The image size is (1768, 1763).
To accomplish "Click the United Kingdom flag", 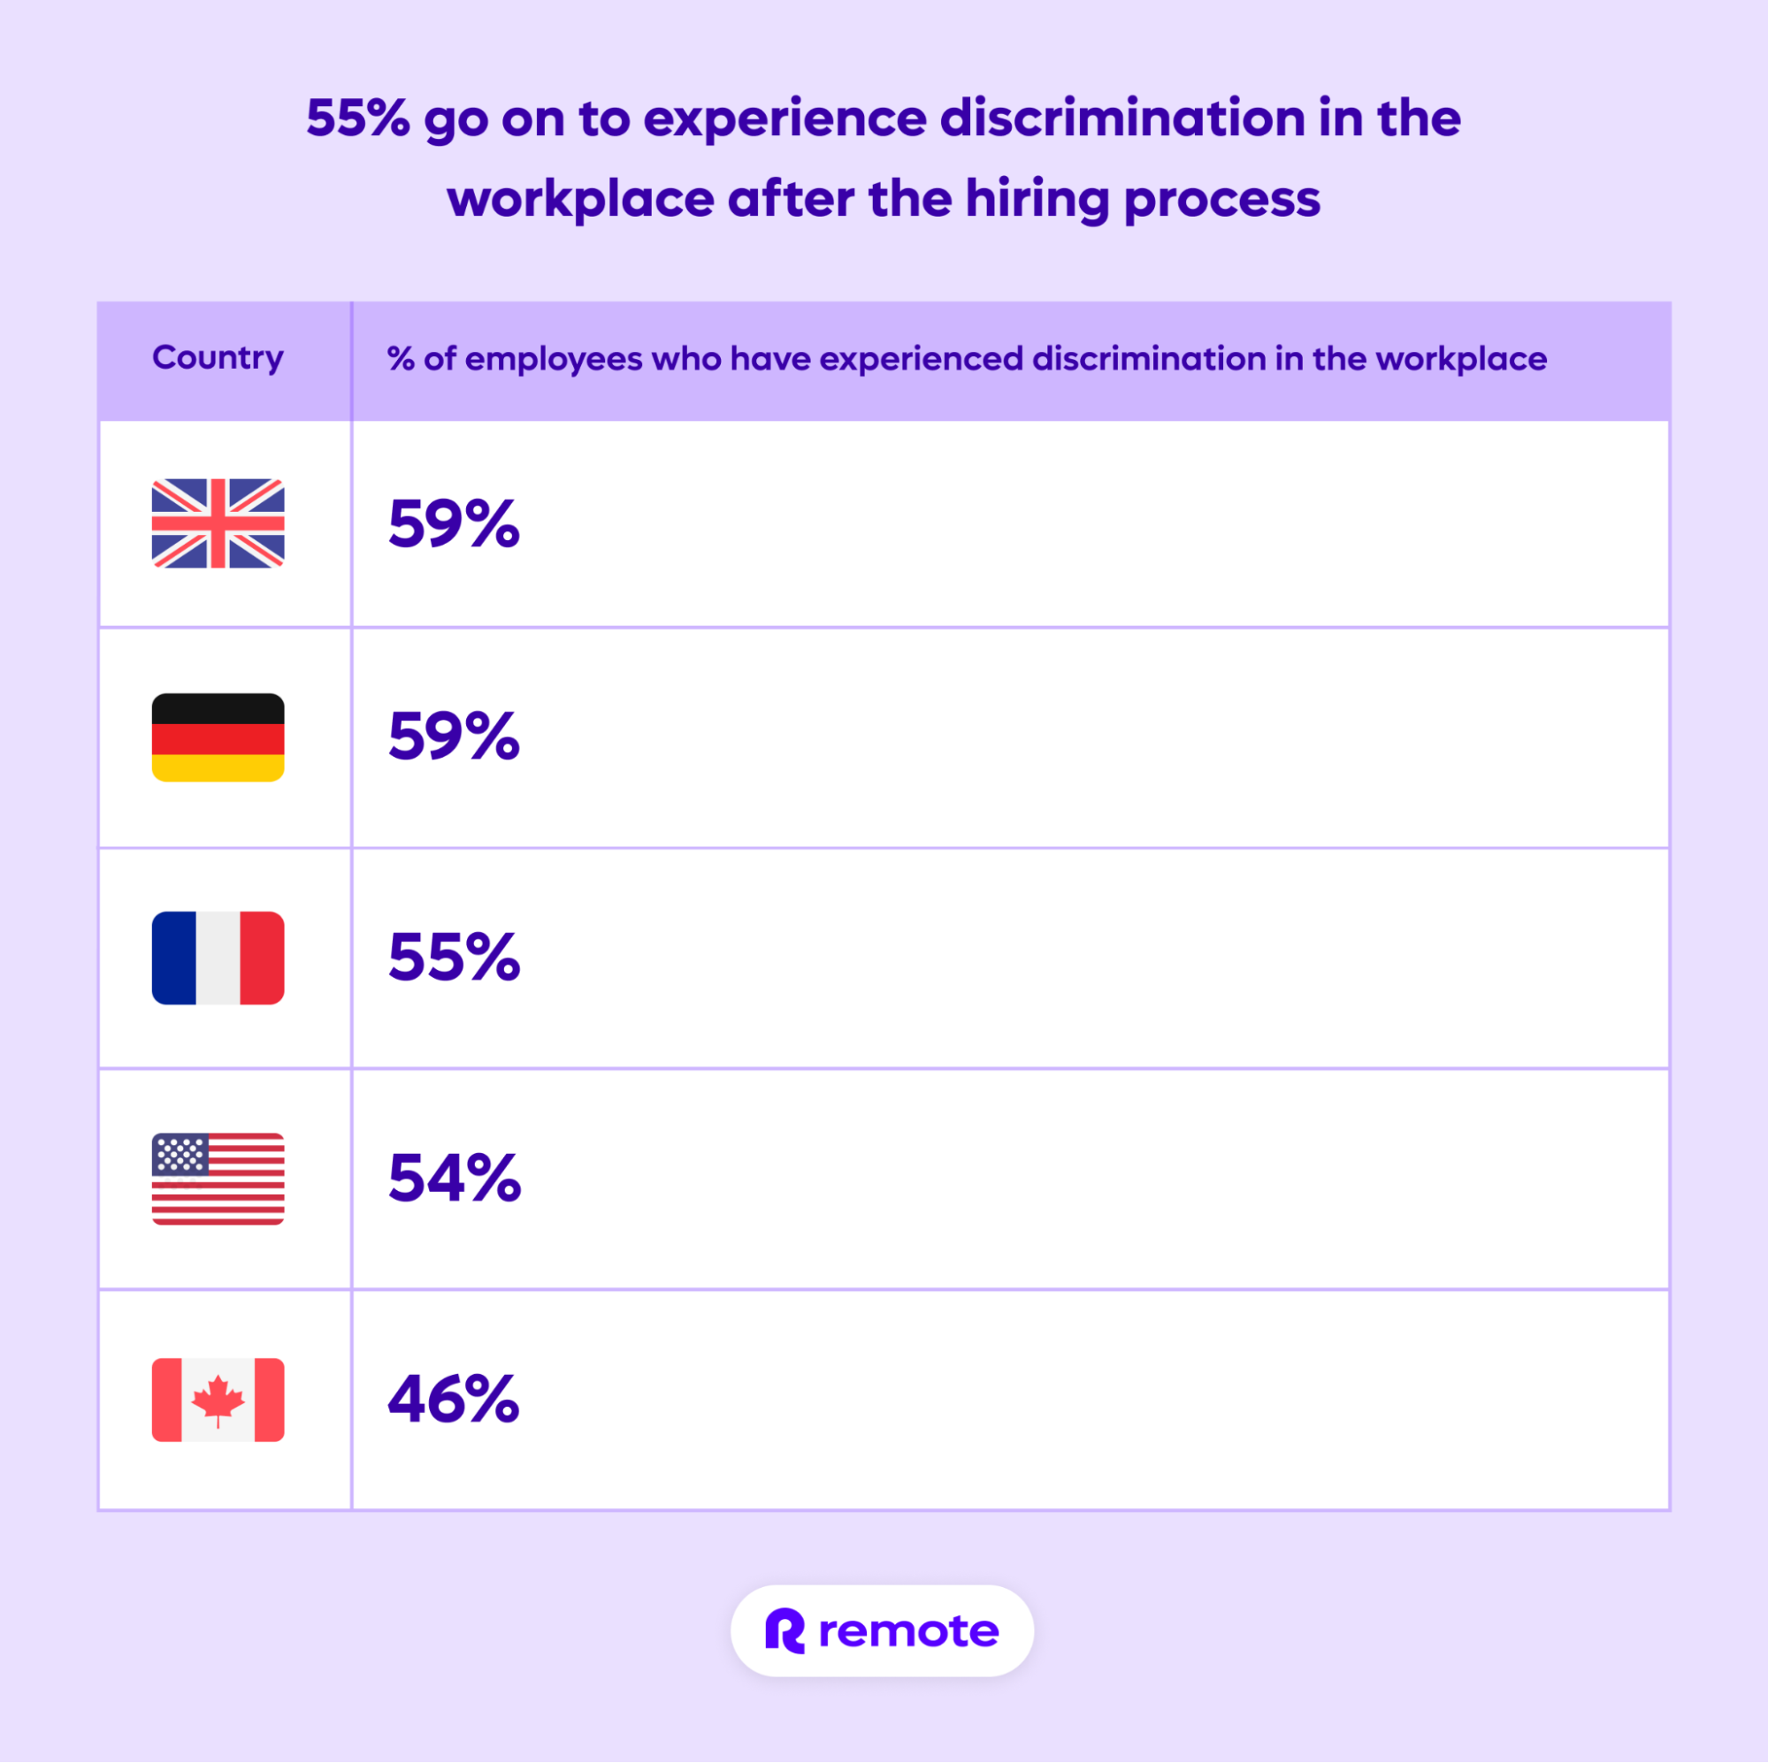I will pos(218,523).
